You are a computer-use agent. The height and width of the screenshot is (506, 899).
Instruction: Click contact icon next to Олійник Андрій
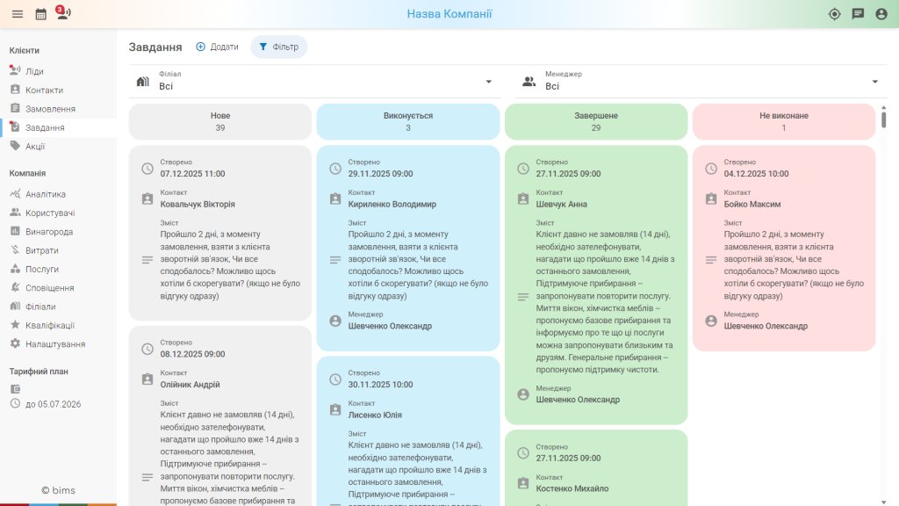click(x=147, y=379)
